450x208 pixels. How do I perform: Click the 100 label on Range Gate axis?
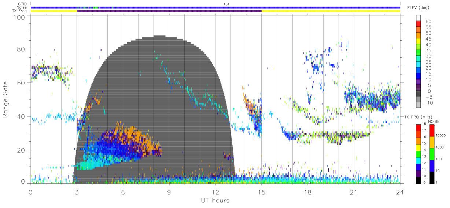(19, 17)
